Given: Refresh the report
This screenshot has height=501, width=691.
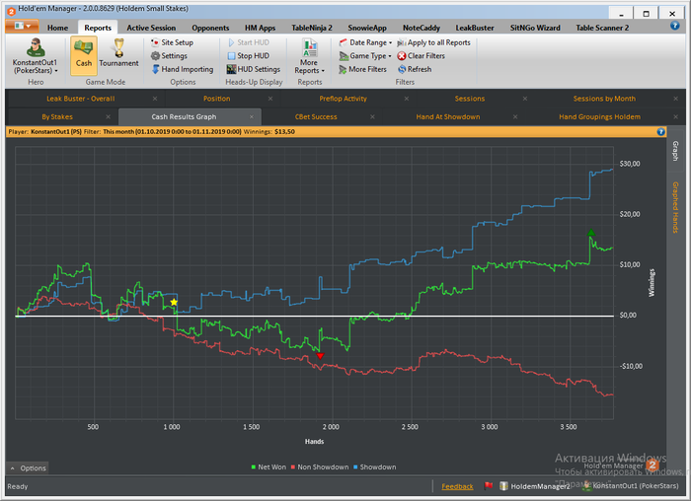Looking at the screenshot, I should pos(415,69).
